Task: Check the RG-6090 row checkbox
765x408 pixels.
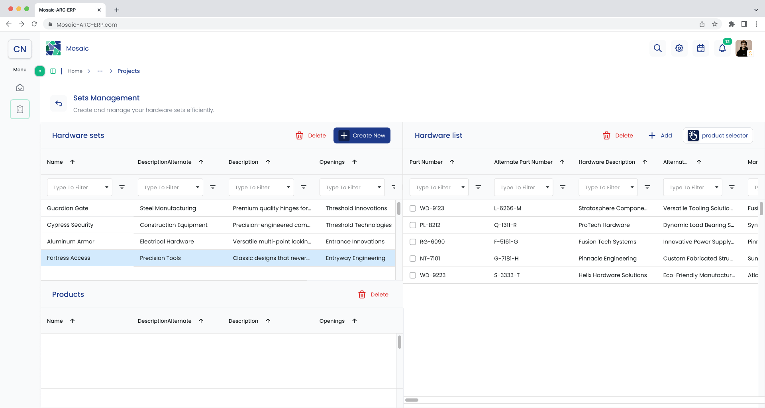Action: tap(413, 242)
